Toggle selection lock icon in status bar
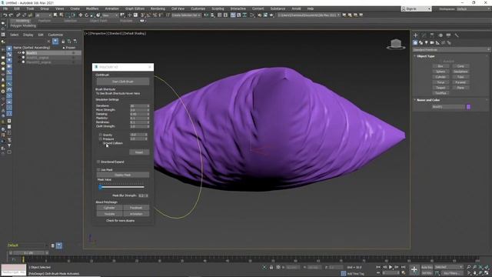The image size is (492, 277). (271, 267)
